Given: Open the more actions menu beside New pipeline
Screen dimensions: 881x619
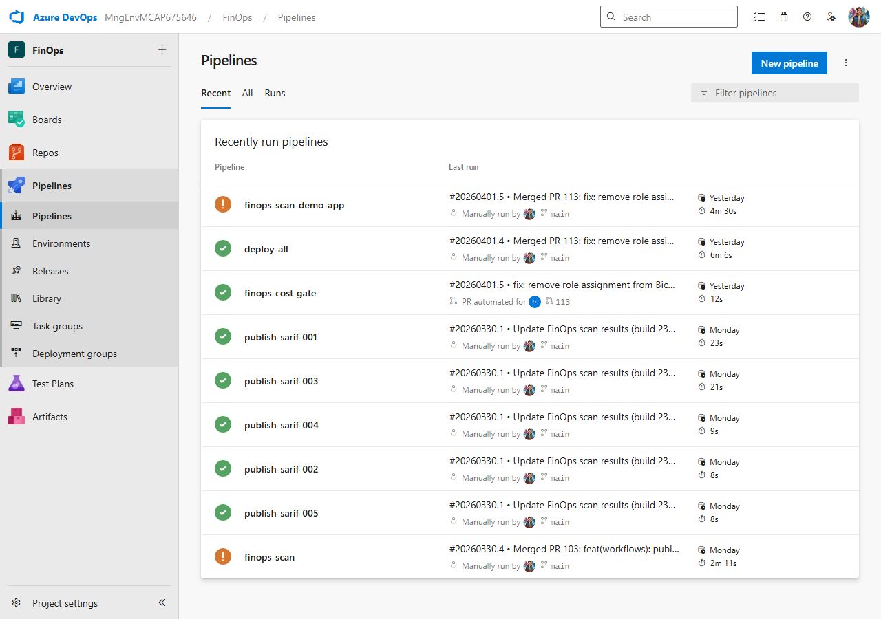Looking at the screenshot, I should tap(846, 63).
